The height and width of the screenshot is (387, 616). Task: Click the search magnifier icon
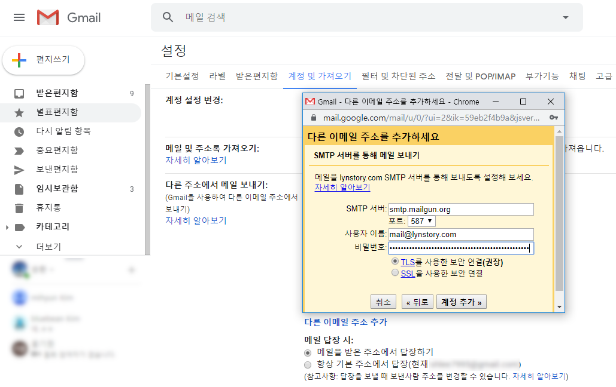[168, 17]
